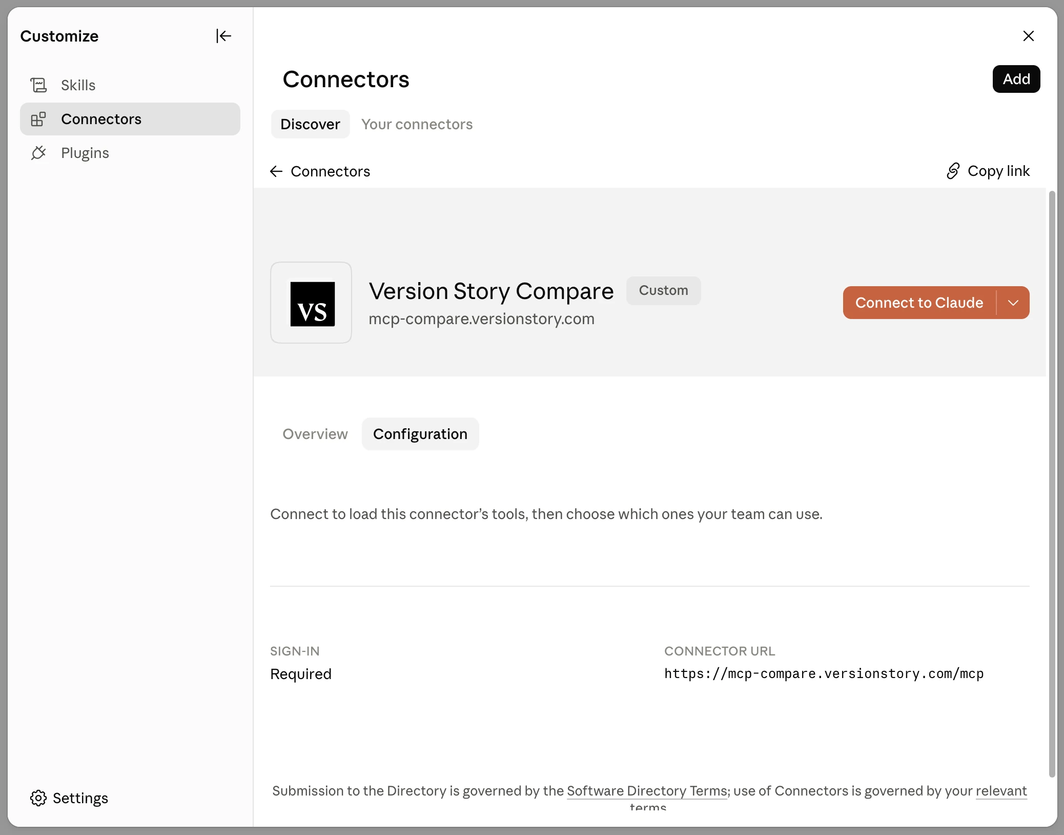Click the Copy link button text
The height and width of the screenshot is (835, 1064).
click(x=998, y=171)
